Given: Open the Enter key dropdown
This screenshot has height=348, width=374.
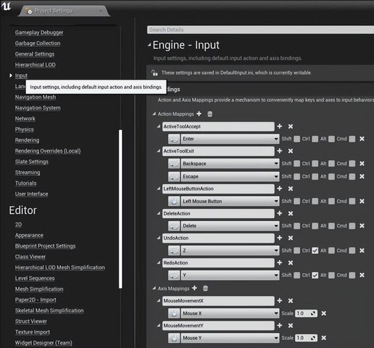Looking at the screenshot, I should coord(230,139).
